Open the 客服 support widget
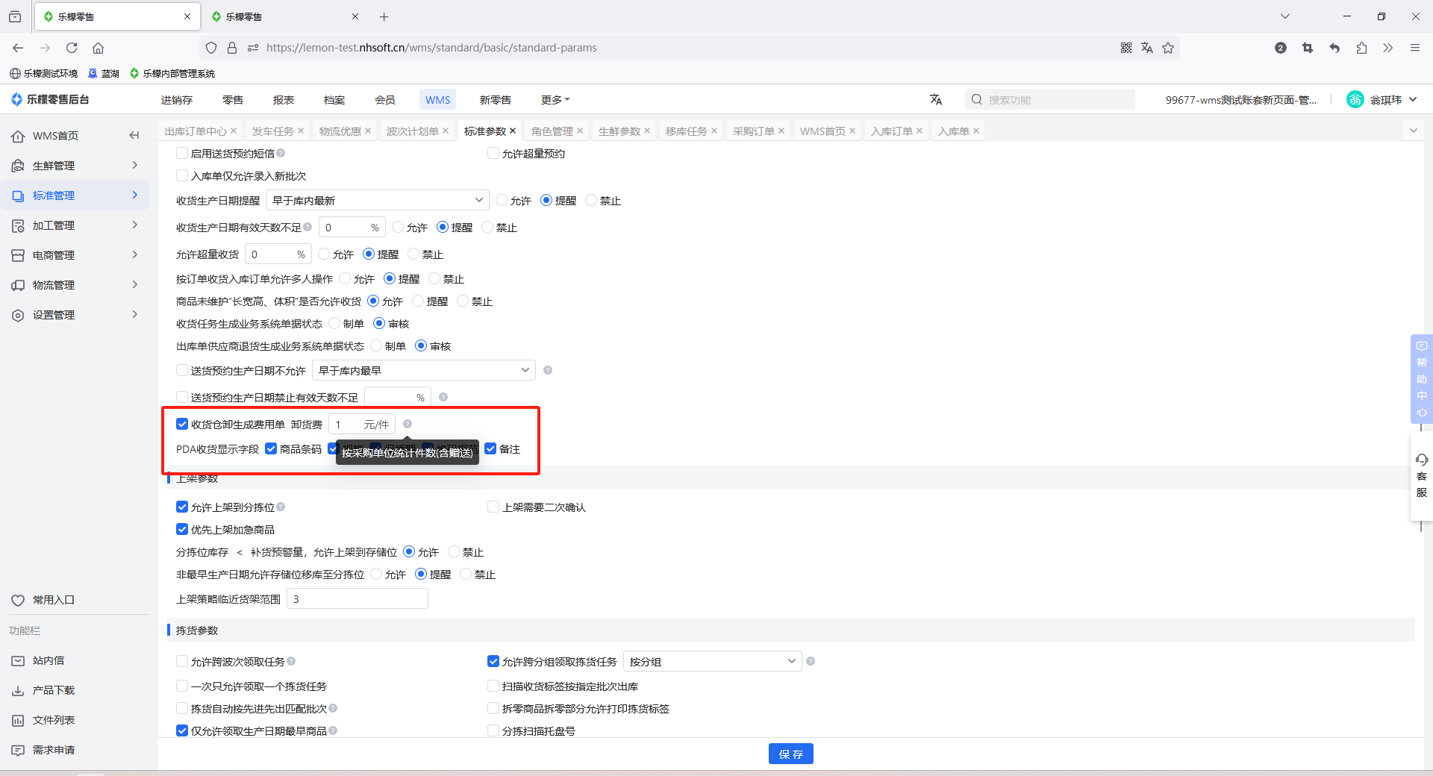 [1421, 475]
